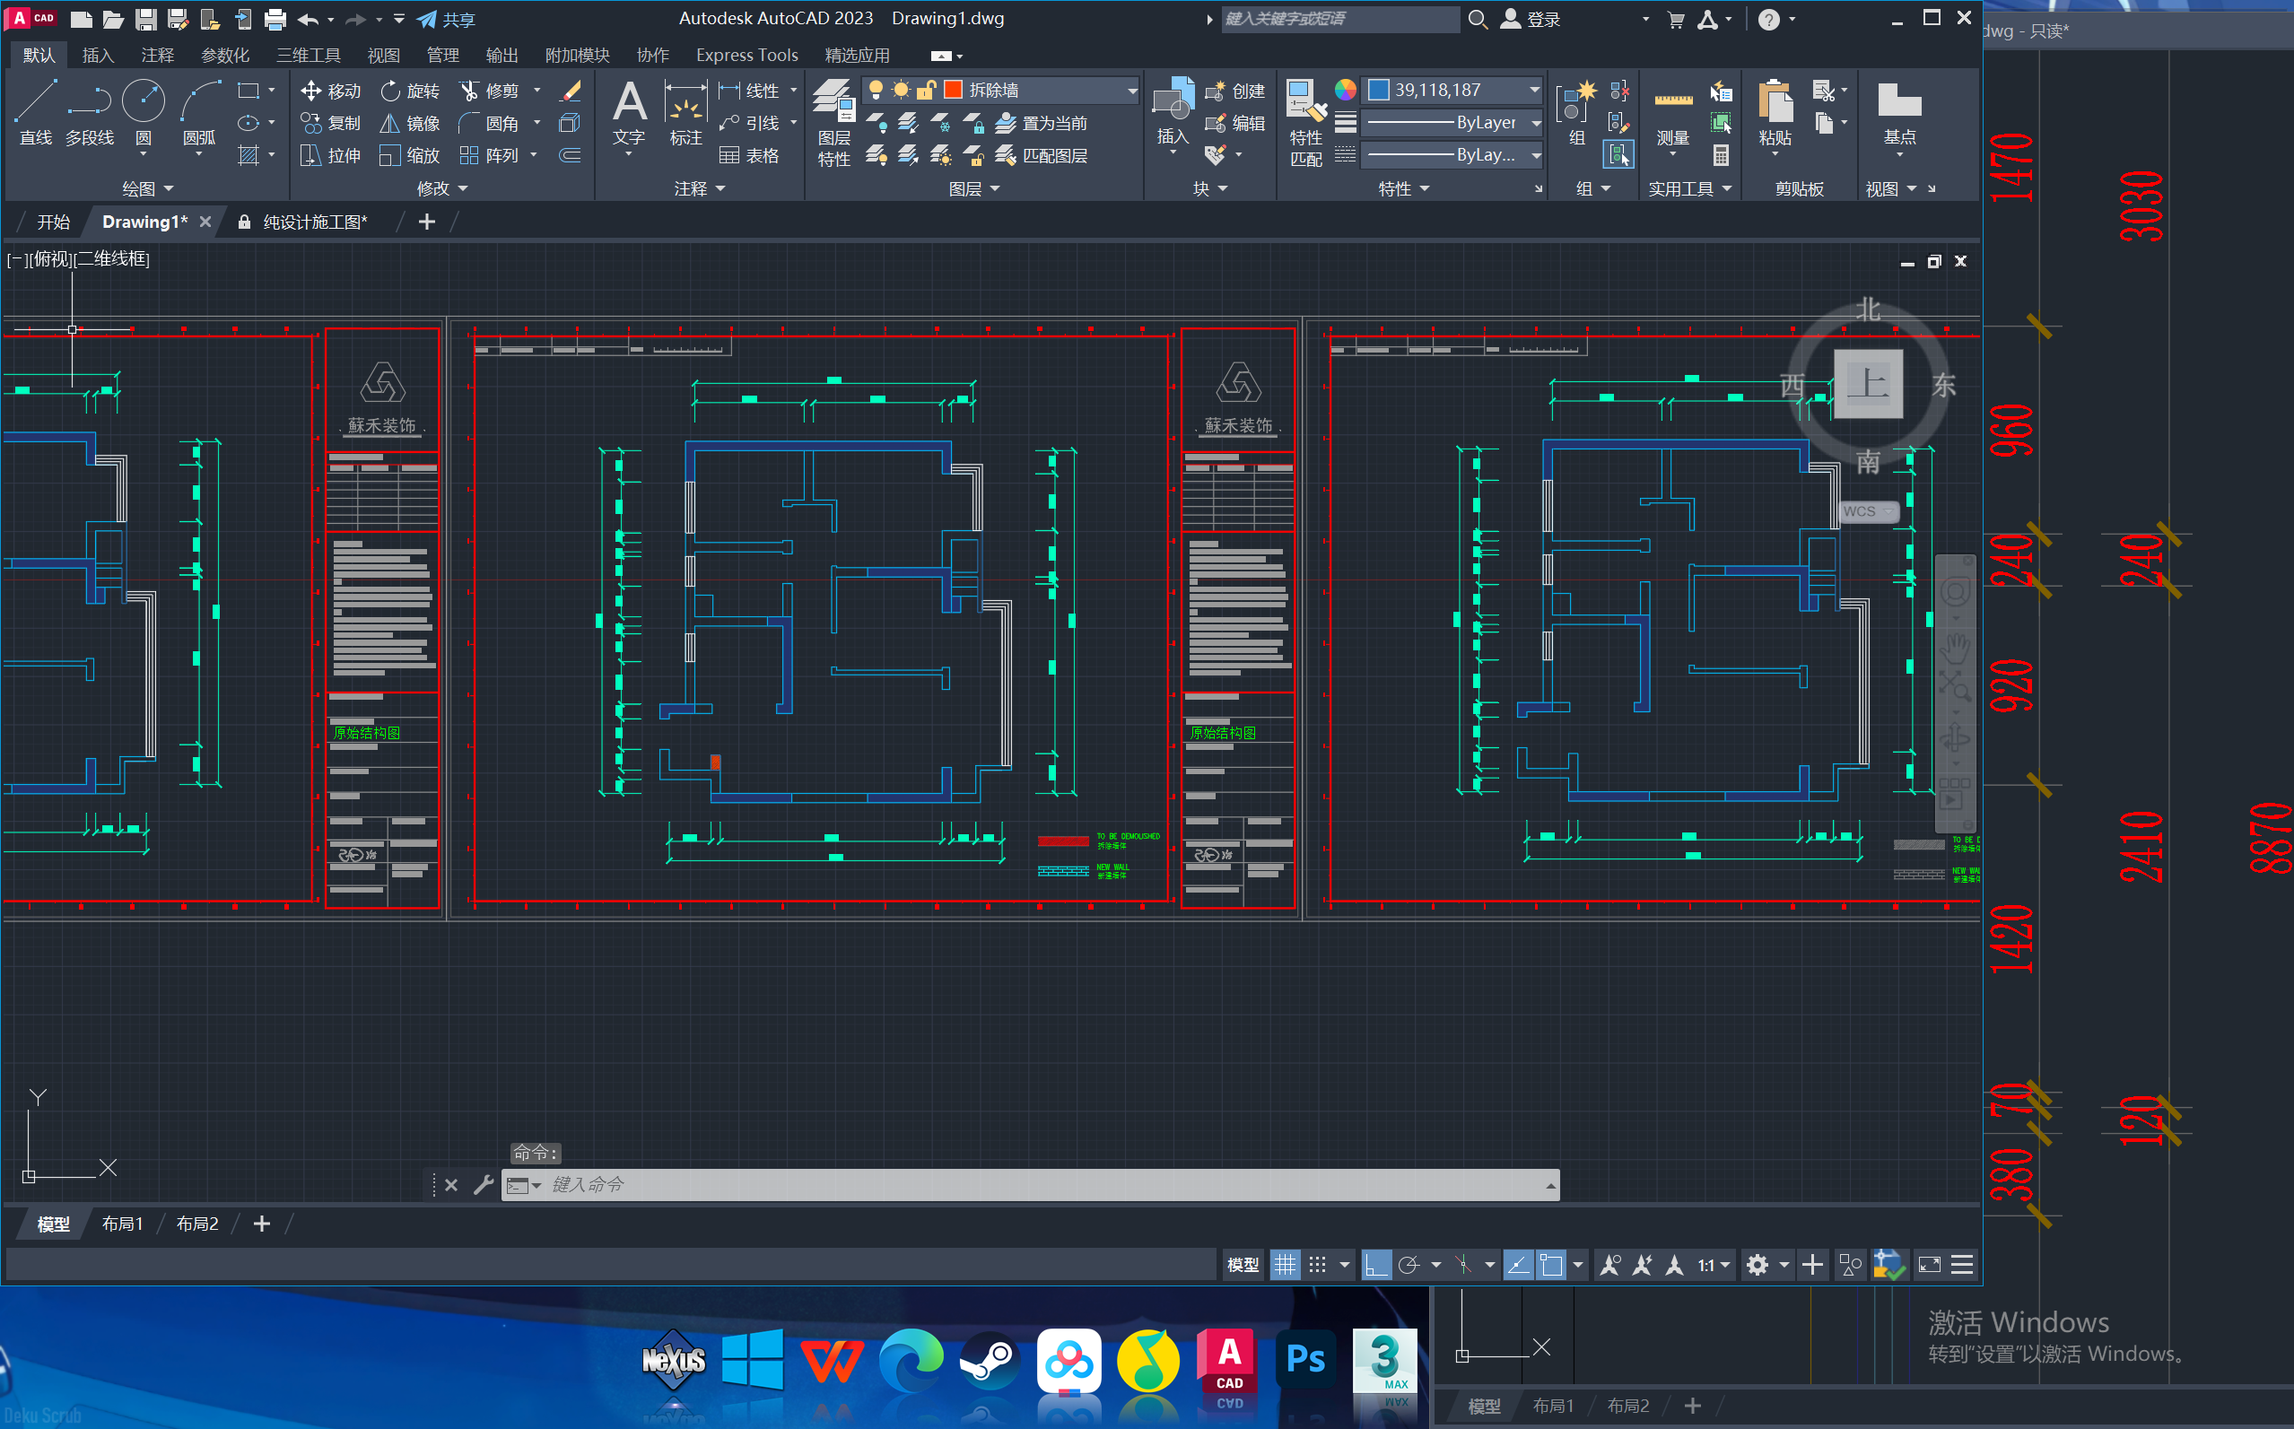The height and width of the screenshot is (1429, 2294).
Task: Select the 圆 (Circle) tool
Action: [x=144, y=102]
